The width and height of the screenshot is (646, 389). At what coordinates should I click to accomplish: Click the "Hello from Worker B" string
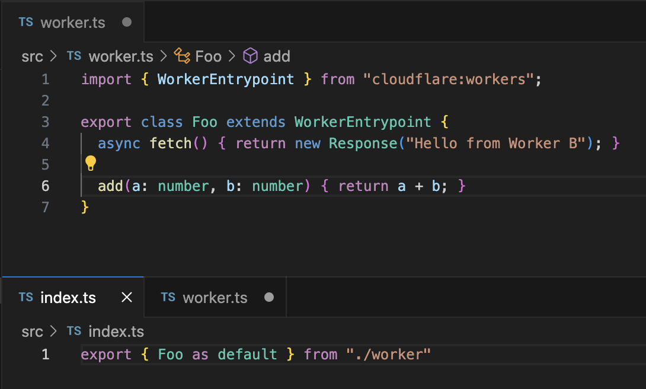point(495,144)
